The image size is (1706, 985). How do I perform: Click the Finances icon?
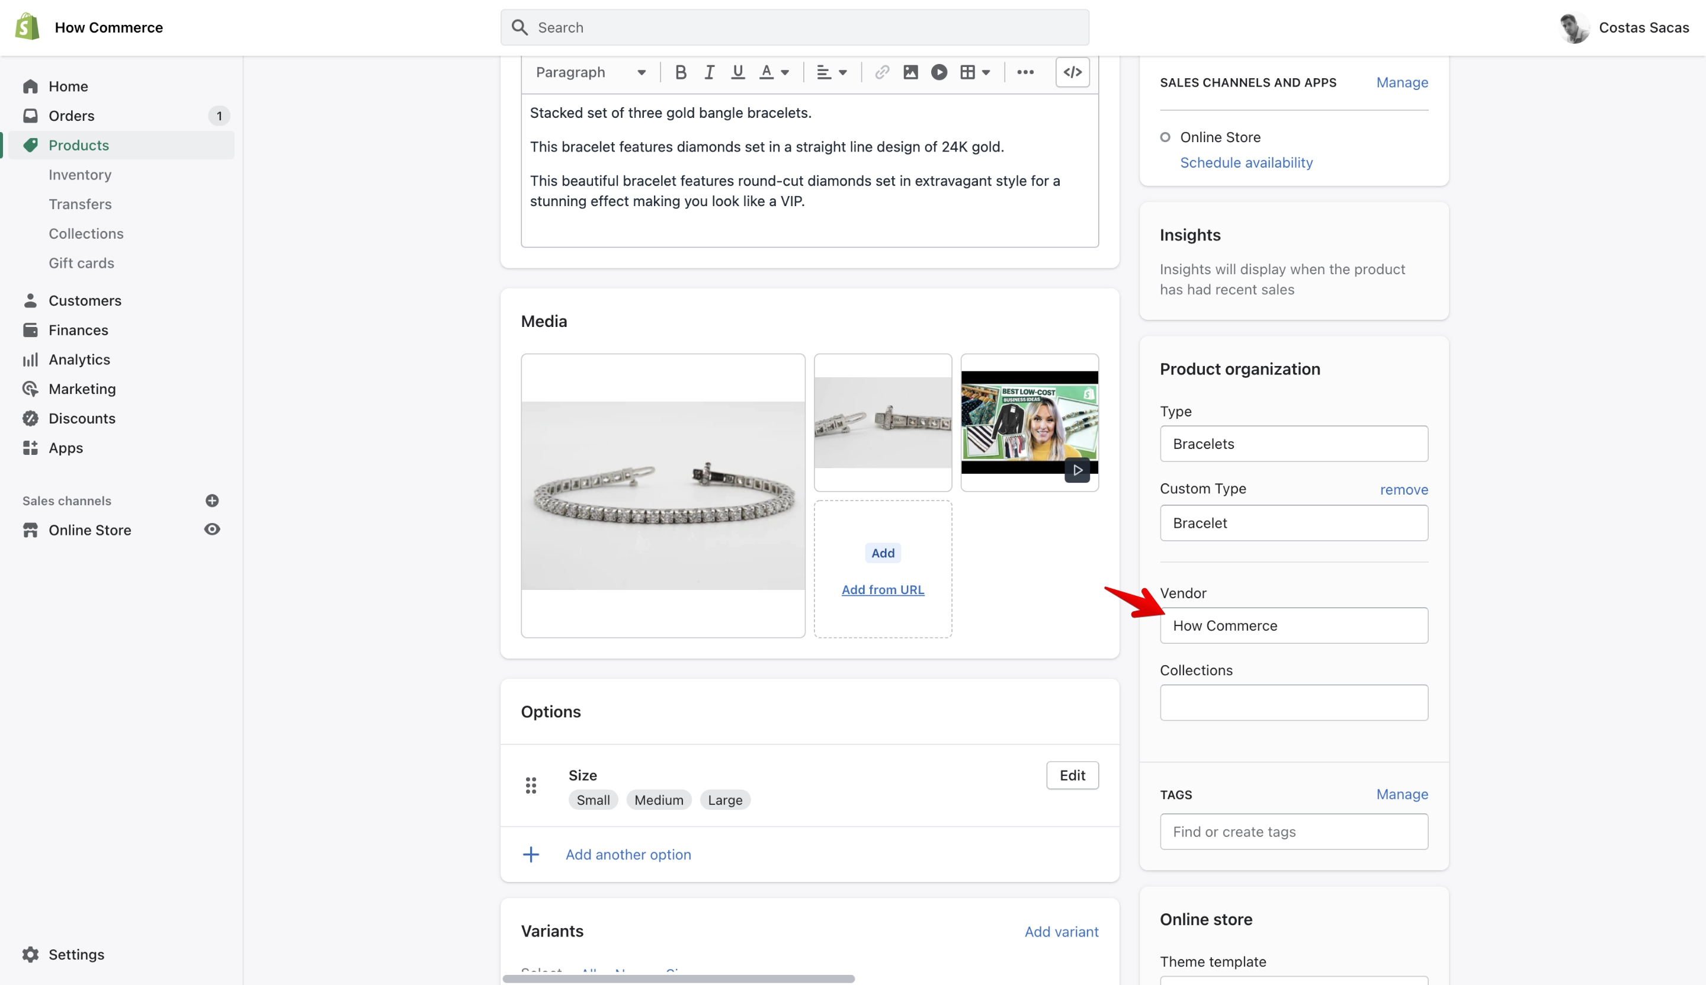point(30,330)
